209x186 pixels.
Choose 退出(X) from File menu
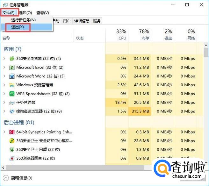coord(27,27)
